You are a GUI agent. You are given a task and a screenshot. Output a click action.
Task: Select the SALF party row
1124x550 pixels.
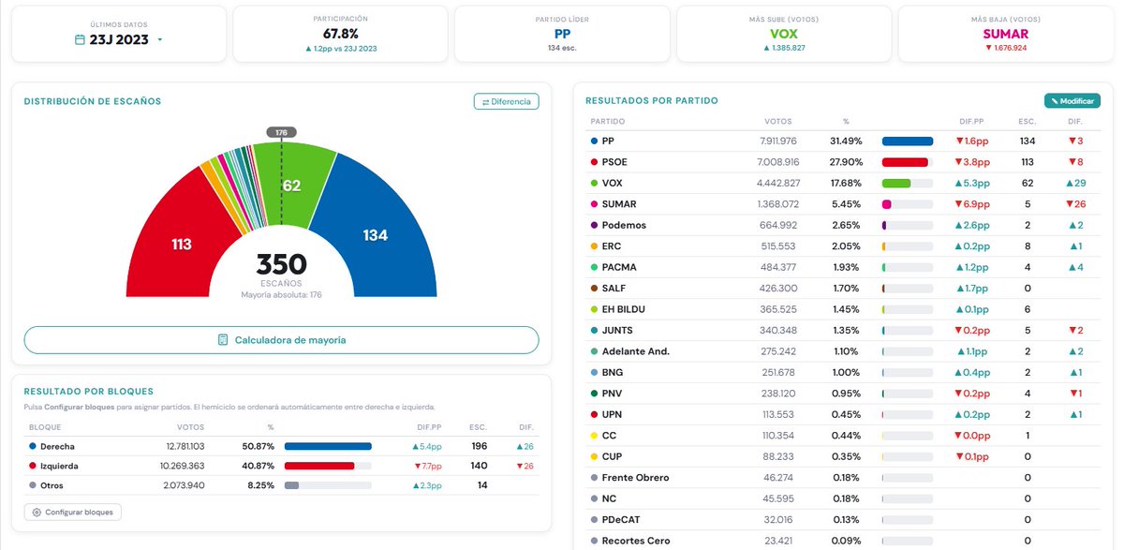[x=843, y=289]
